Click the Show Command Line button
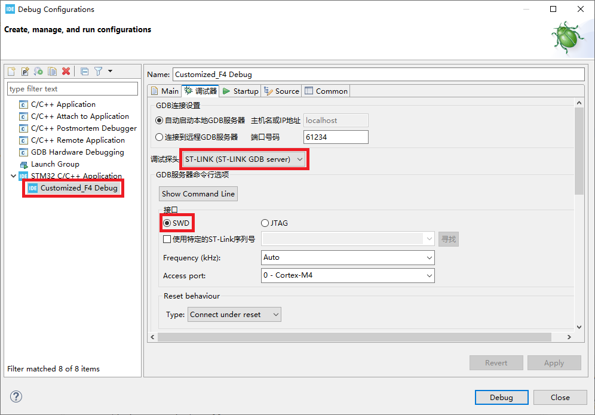595x415 pixels. [198, 193]
